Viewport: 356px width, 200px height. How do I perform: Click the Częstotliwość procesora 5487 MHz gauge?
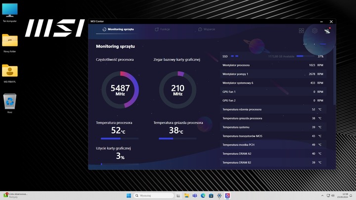[x=120, y=89]
